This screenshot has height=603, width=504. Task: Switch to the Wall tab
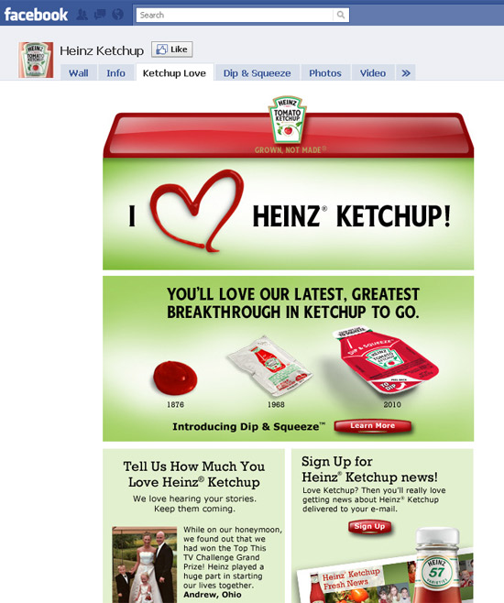coord(79,72)
